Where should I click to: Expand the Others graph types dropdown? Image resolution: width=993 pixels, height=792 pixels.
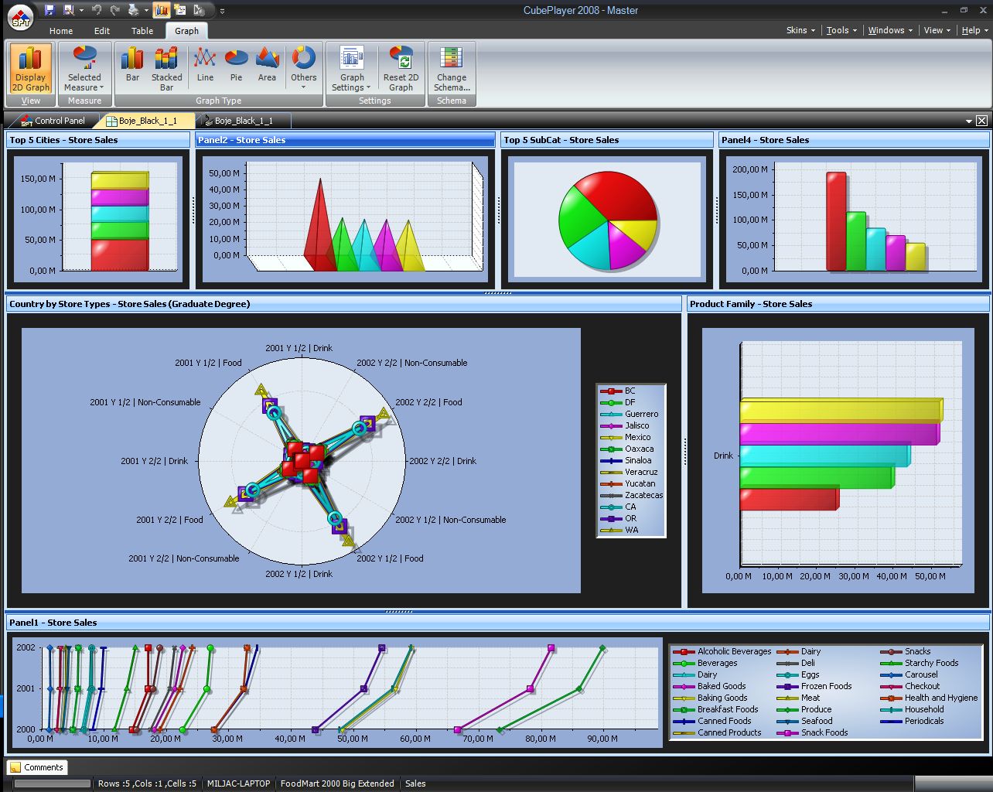(303, 69)
